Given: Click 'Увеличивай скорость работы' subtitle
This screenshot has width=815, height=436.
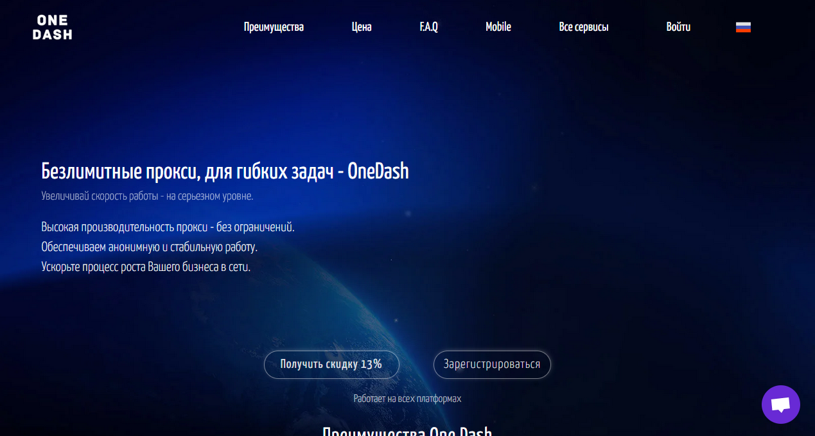Looking at the screenshot, I should click(147, 196).
